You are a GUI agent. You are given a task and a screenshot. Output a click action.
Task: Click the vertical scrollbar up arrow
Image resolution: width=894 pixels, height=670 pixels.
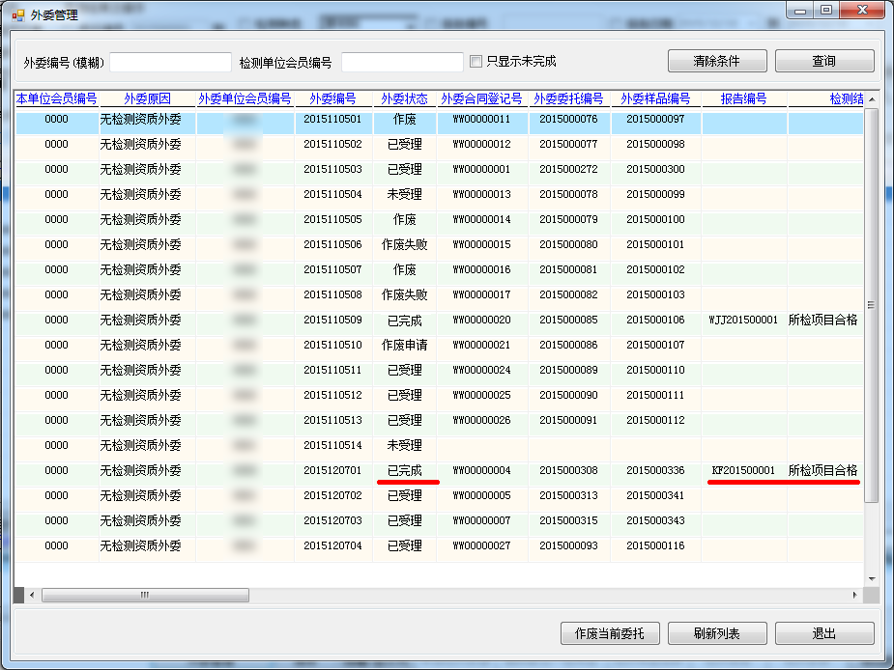[x=871, y=100]
